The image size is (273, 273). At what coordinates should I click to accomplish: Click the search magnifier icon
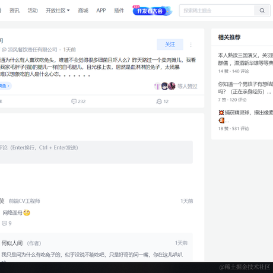pos(262,11)
